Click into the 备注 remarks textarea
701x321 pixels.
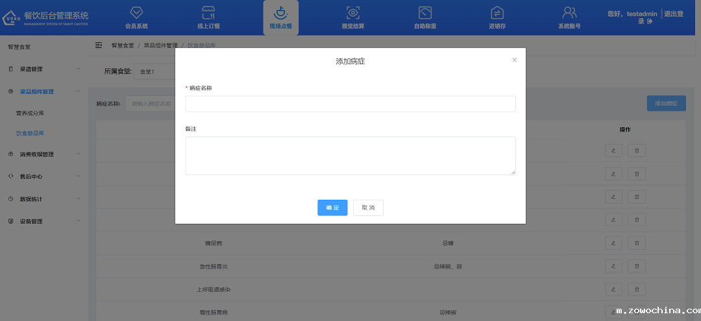tap(350, 156)
